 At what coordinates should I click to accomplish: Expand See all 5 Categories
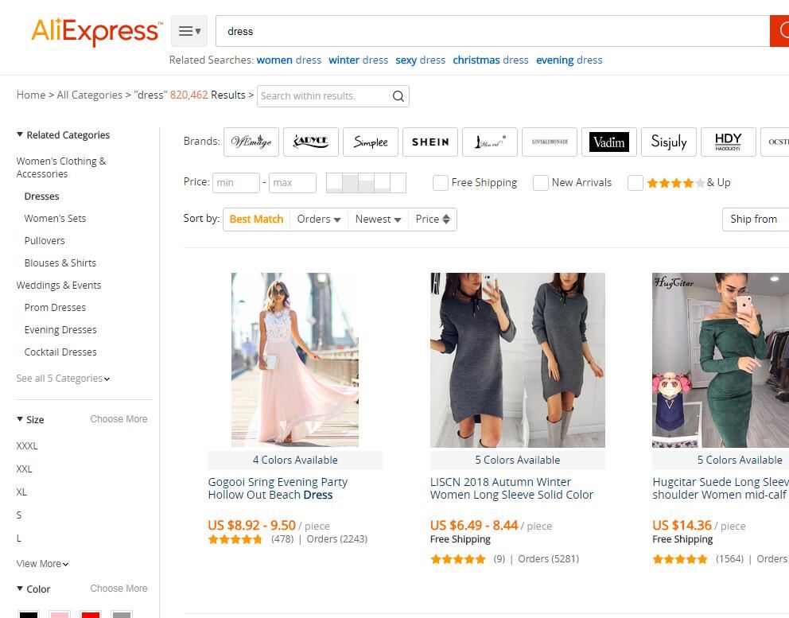[x=63, y=379]
